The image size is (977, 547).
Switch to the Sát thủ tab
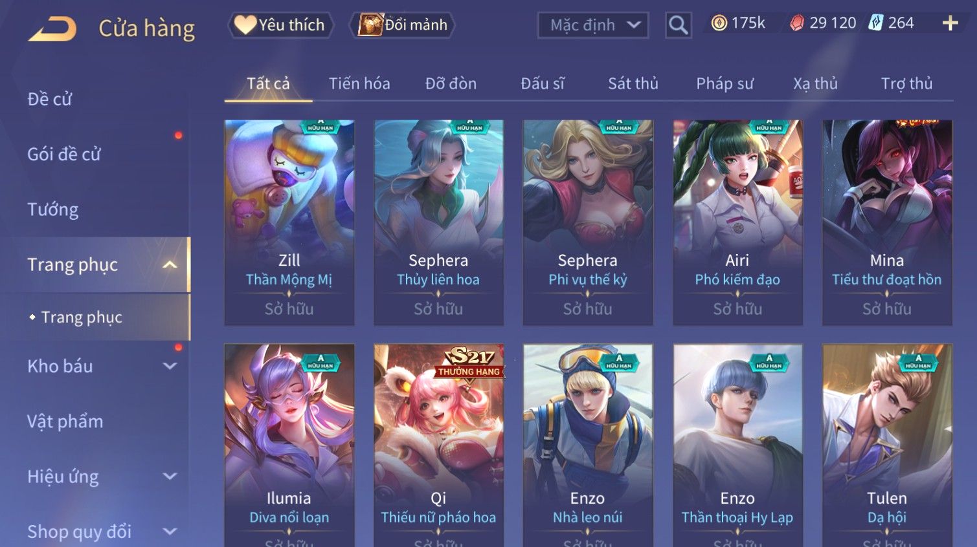tap(633, 83)
